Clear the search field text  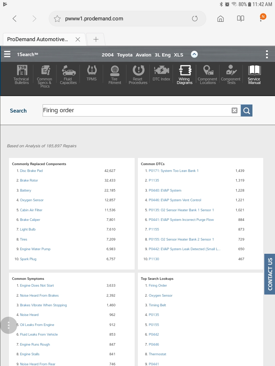pyautogui.click(x=235, y=110)
